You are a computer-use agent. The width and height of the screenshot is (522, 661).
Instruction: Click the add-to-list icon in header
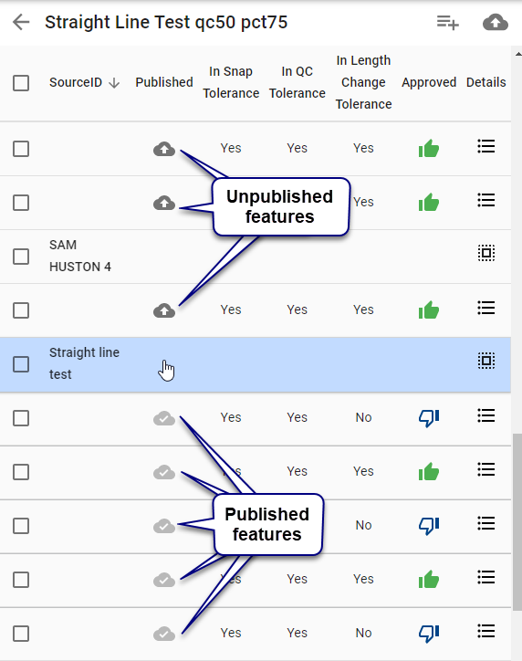(447, 22)
